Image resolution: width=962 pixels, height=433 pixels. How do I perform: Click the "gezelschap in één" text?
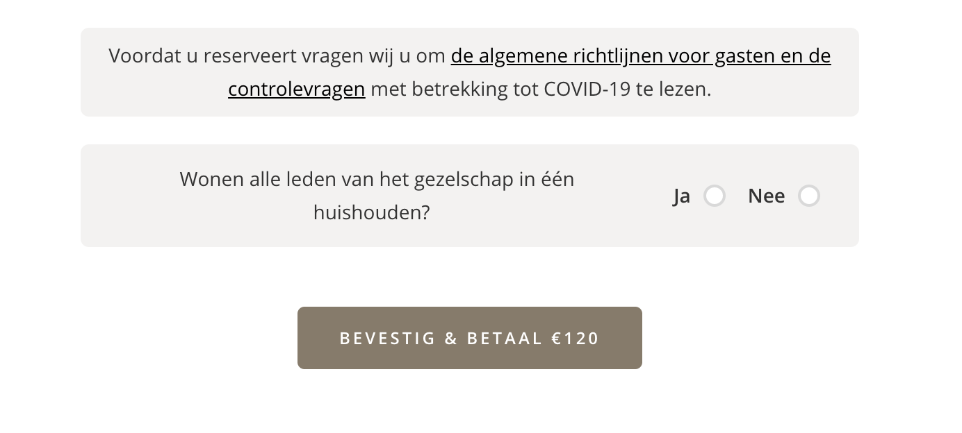point(494,179)
